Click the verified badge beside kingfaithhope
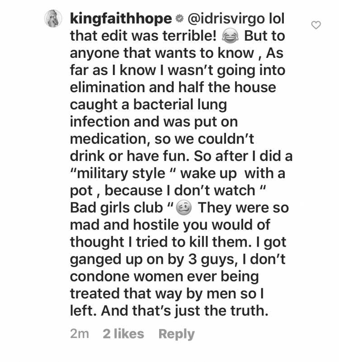This screenshot has height=362, width=339. click(x=179, y=19)
